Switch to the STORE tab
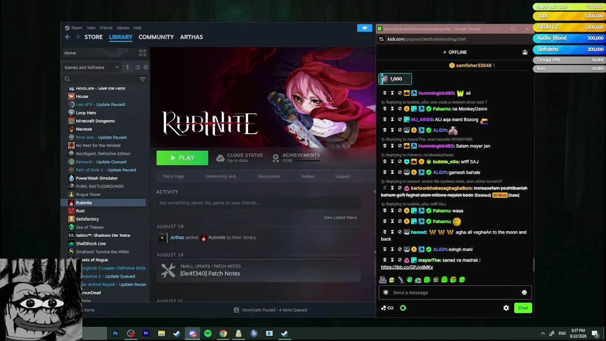The image size is (606, 341). pos(93,37)
